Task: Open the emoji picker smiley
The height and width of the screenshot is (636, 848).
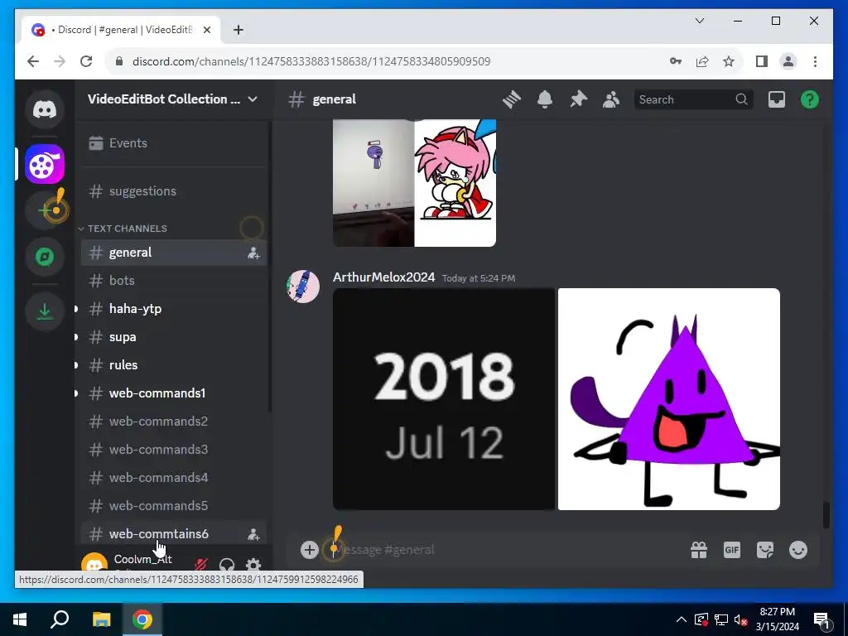Action: pos(798,550)
